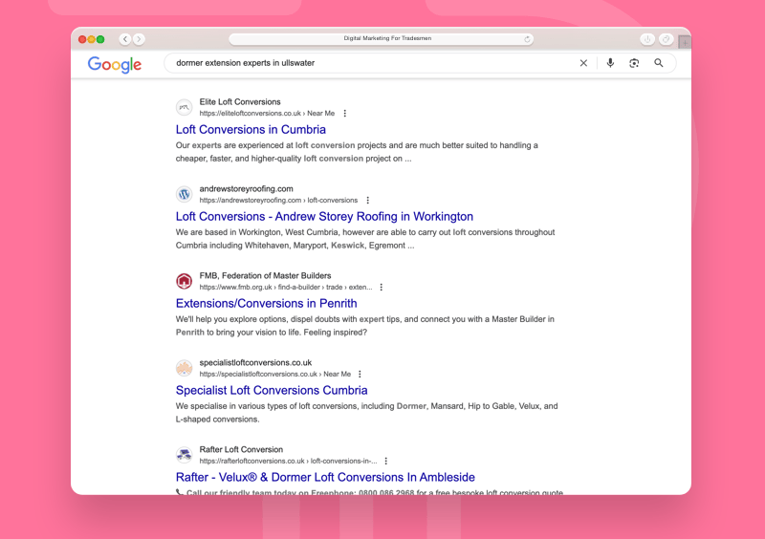Start a voice search with microphone
Image resolution: width=765 pixels, height=539 pixels.
(610, 63)
